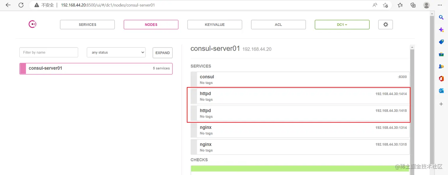The image size is (448, 175).
Task: Open the ACL page
Action: click(x=278, y=25)
